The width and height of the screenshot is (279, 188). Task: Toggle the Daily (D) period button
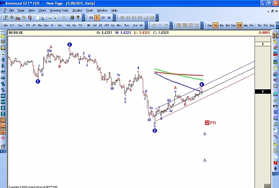97,17
